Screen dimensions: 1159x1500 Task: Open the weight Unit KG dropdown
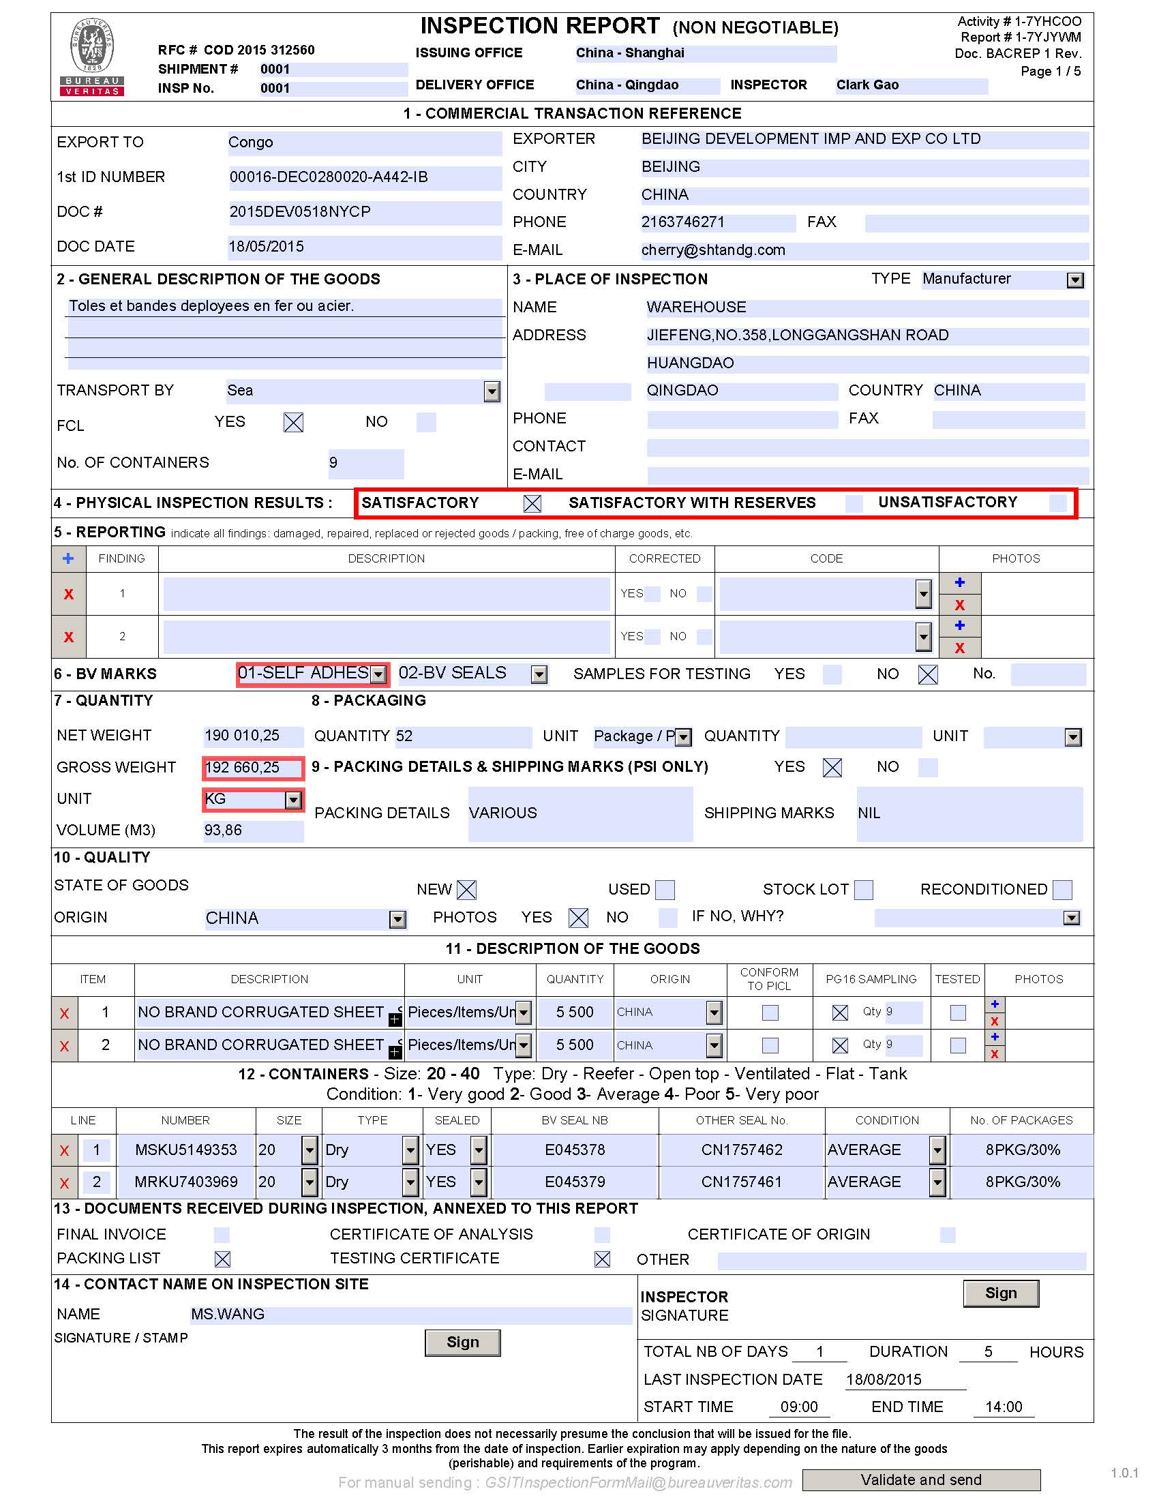pyautogui.click(x=293, y=800)
